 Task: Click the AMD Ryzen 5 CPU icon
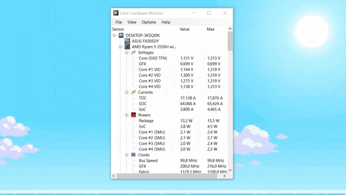[x=127, y=47]
